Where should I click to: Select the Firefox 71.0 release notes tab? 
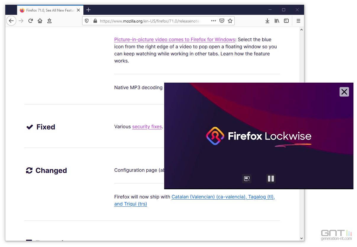(50, 10)
